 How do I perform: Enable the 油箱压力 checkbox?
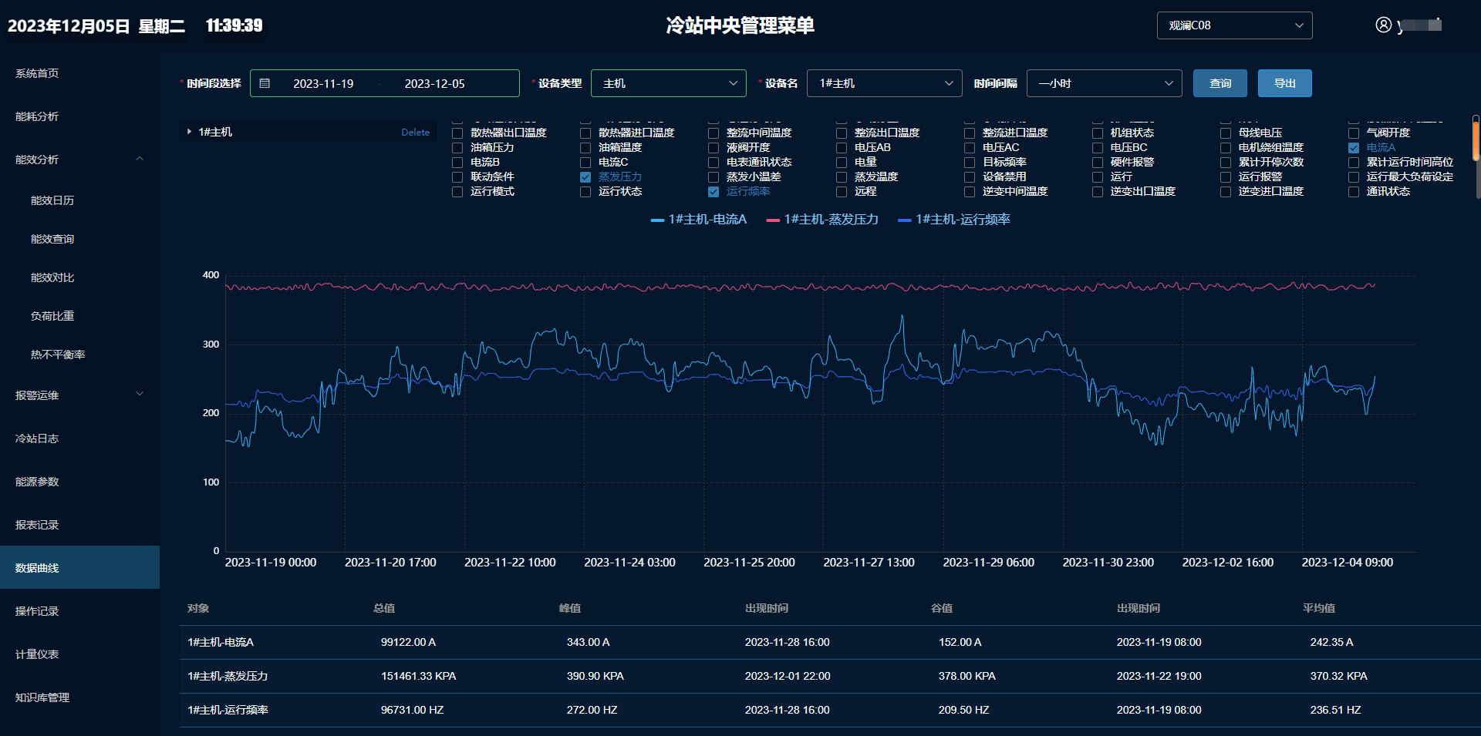point(456,146)
